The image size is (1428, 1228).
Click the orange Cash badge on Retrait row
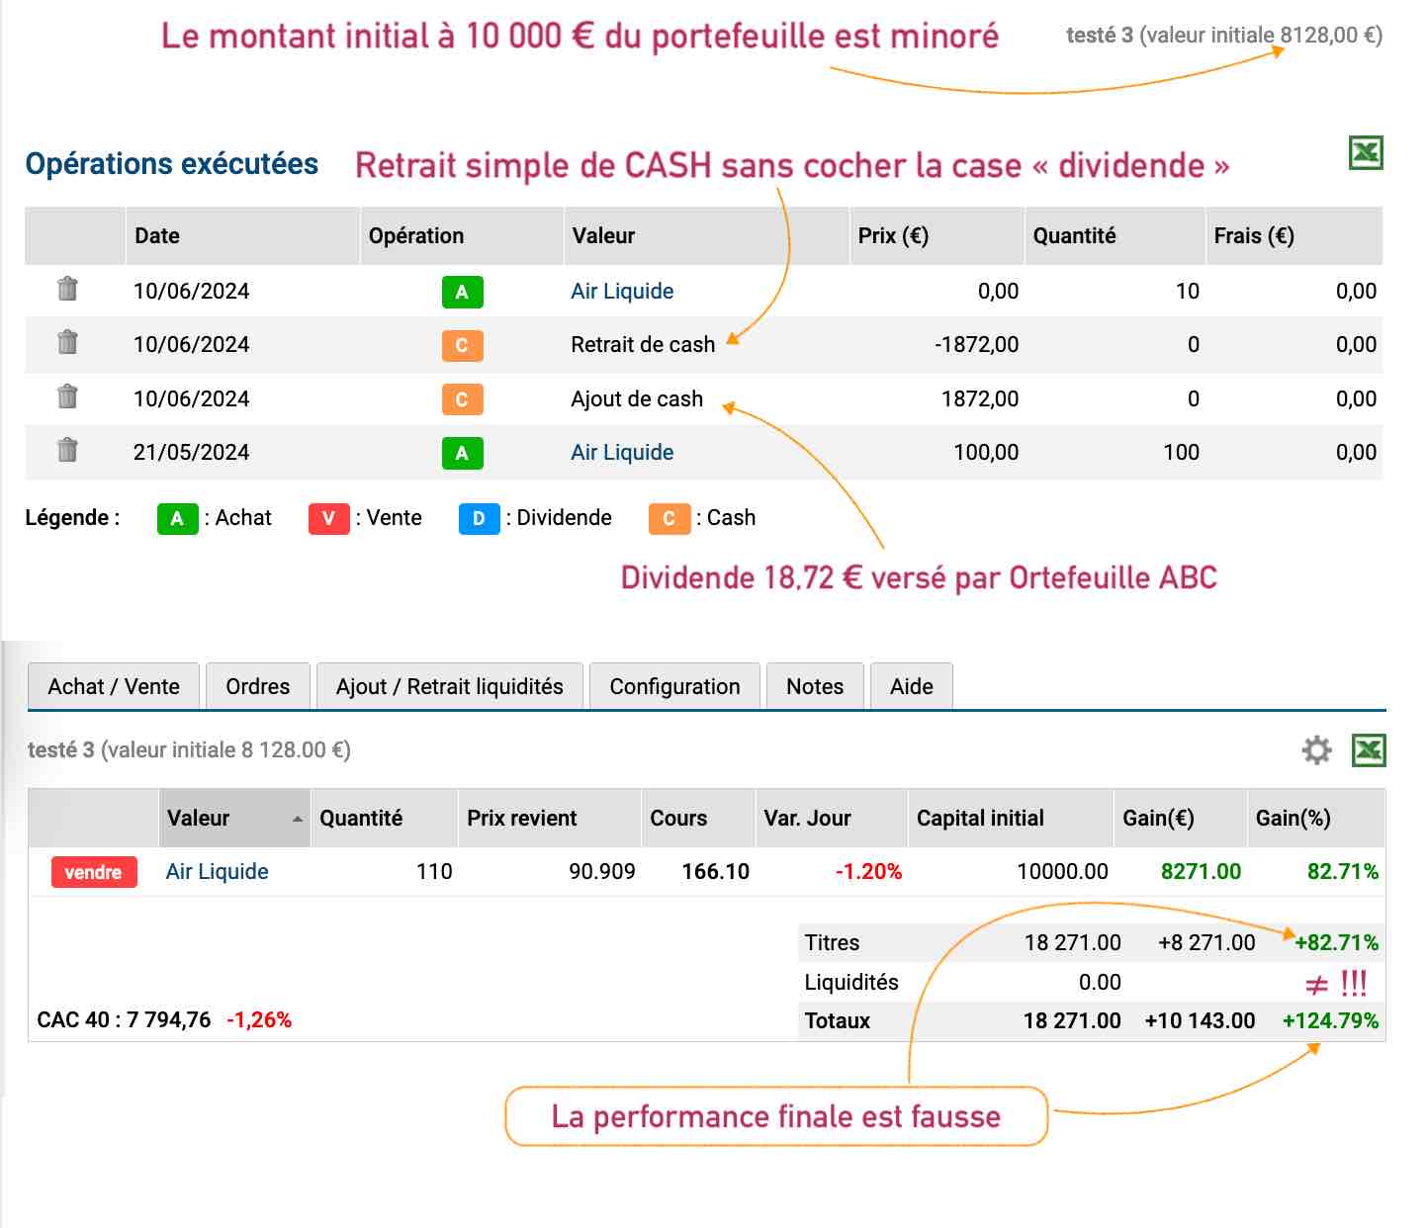pyautogui.click(x=462, y=345)
